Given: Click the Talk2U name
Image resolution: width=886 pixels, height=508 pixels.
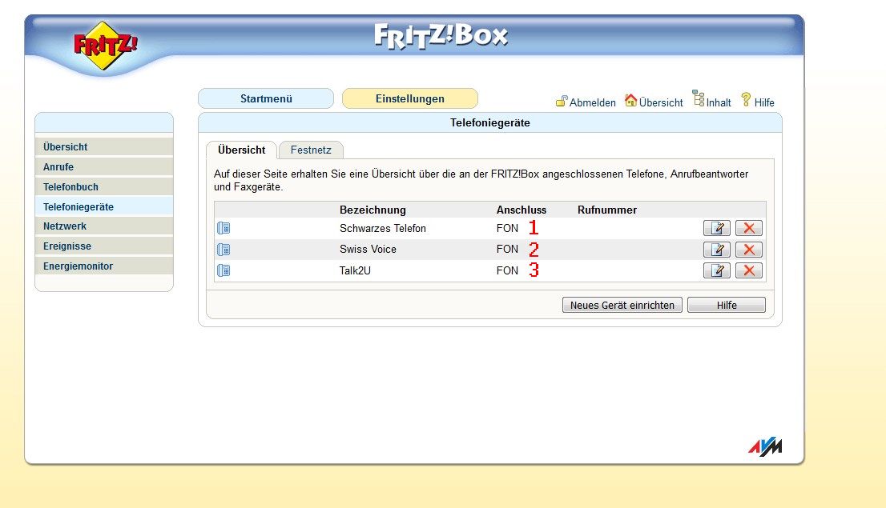Looking at the screenshot, I should point(355,271).
